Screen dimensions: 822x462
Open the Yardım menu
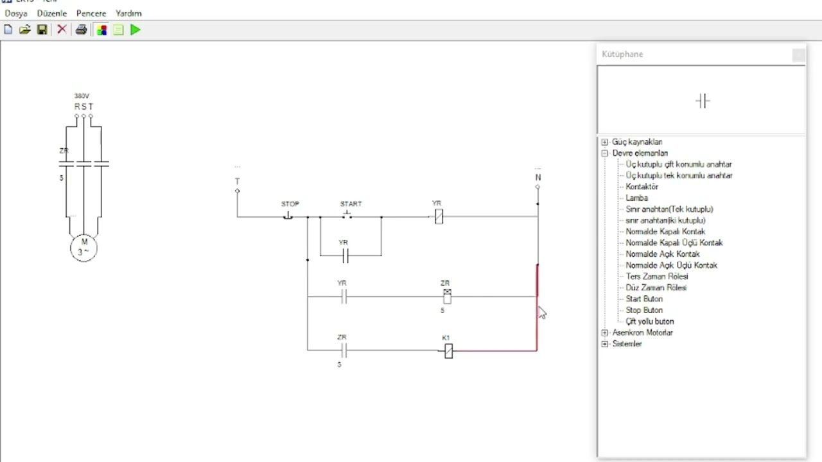pos(128,13)
